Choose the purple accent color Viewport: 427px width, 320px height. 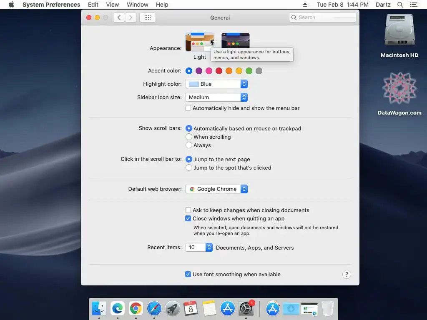coord(199,71)
